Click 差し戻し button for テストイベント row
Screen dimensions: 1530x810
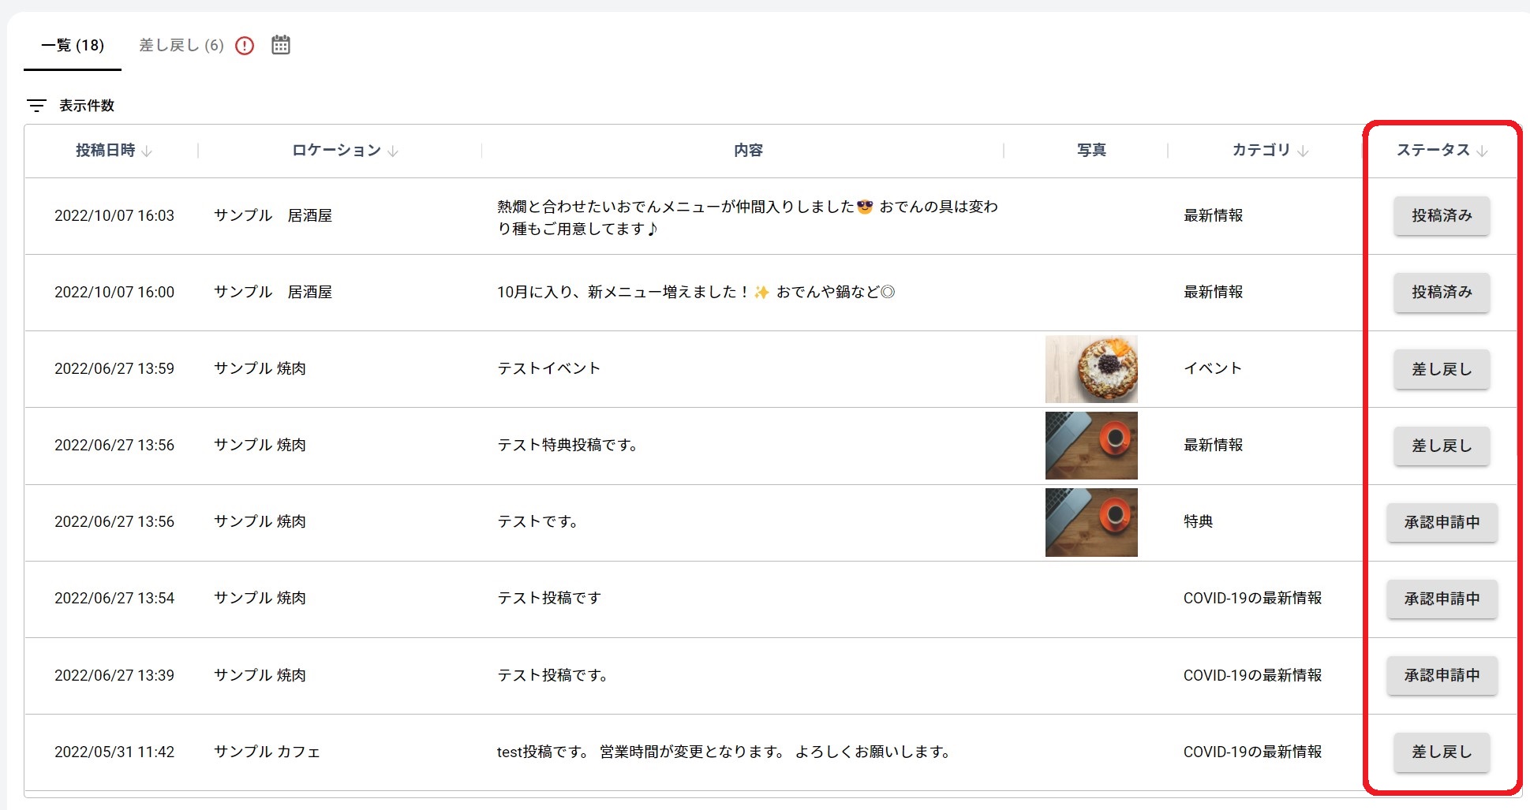coord(1441,369)
